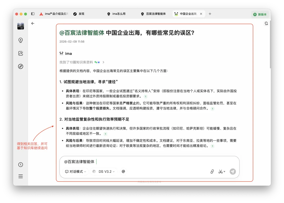Open the DS V3.2 model dropdown
284x203 pixels.
tap(104, 171)
